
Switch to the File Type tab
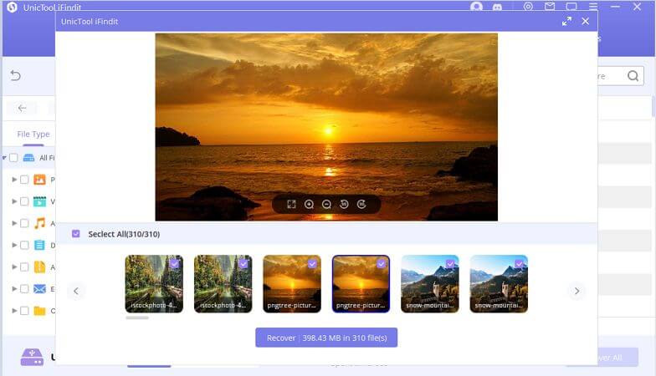click(33, 134)
